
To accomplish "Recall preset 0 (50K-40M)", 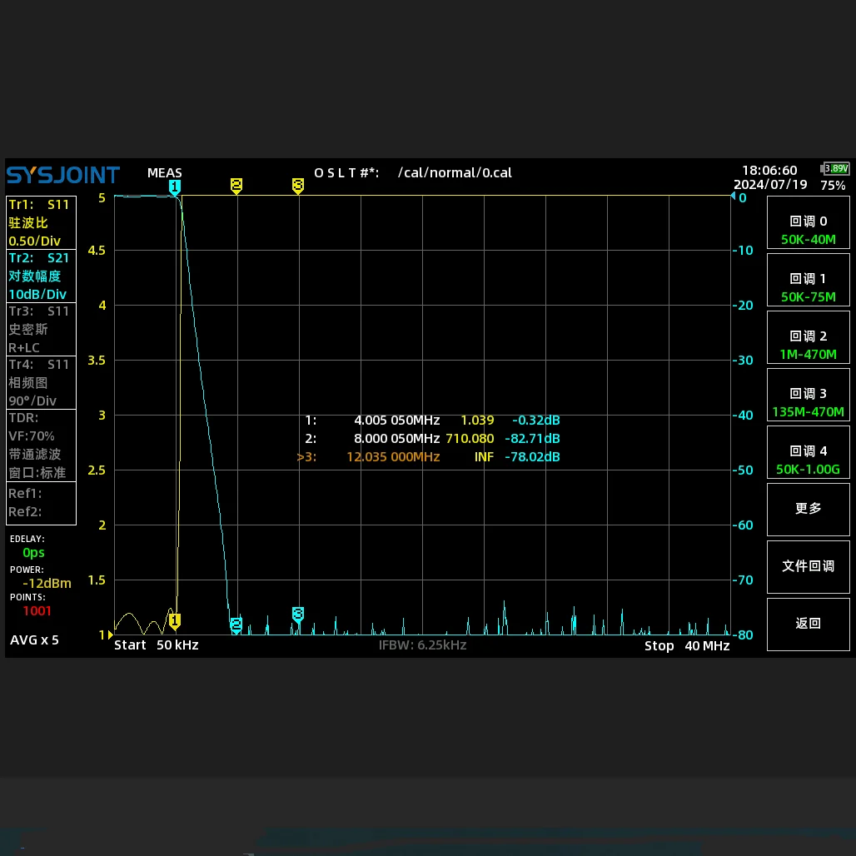I will pos(808,230).
